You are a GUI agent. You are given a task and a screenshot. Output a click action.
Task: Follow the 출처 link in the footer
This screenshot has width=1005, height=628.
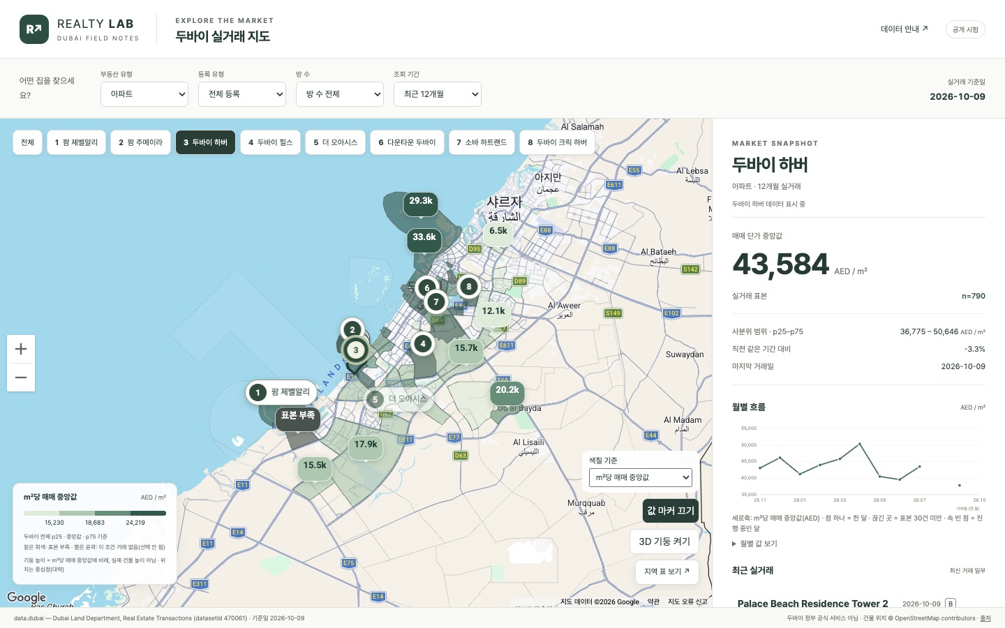pyautogui.click(x=985, y=618)
